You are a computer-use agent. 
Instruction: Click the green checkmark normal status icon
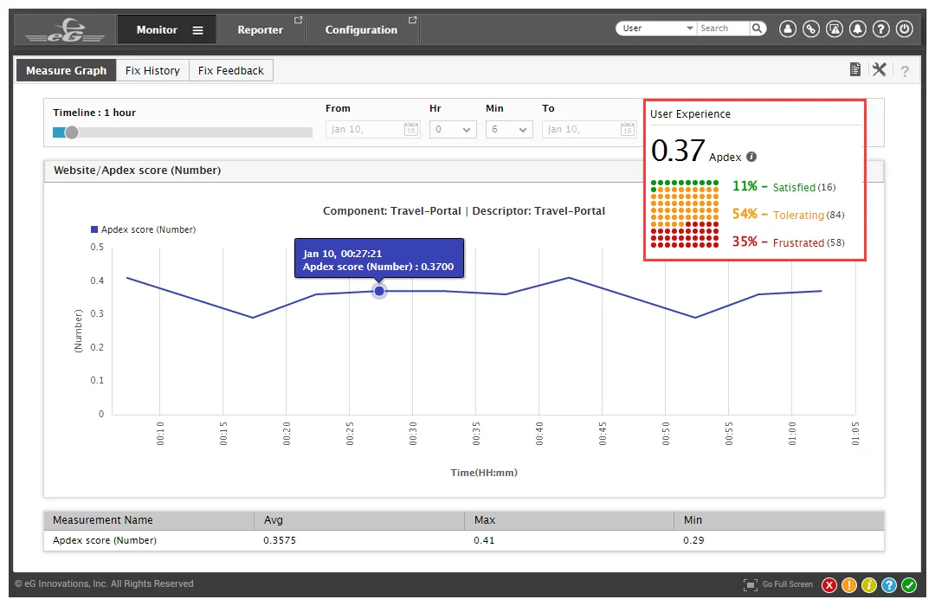coord(909,585)
